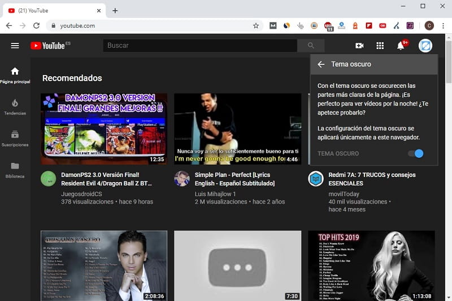This screenshot has width=452, height=301.
Task: Click the YouTube logo
Action: pyautogui.click(x=47, y=46)
